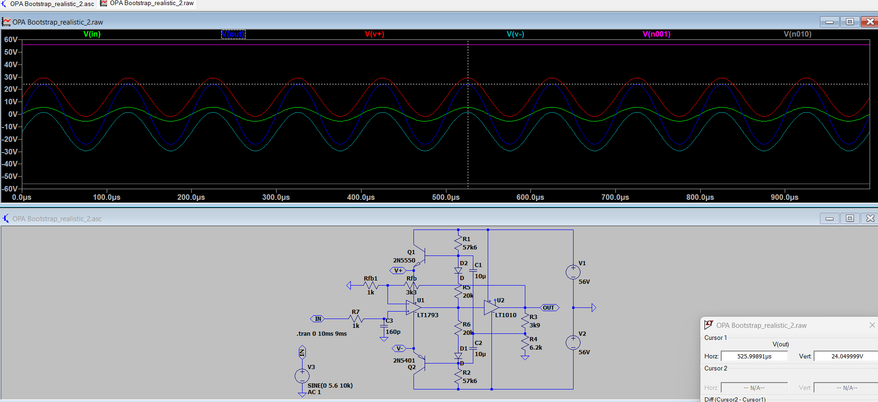
Task: Click the AC 1 text under V3
Action: click(x=314, y=392)
